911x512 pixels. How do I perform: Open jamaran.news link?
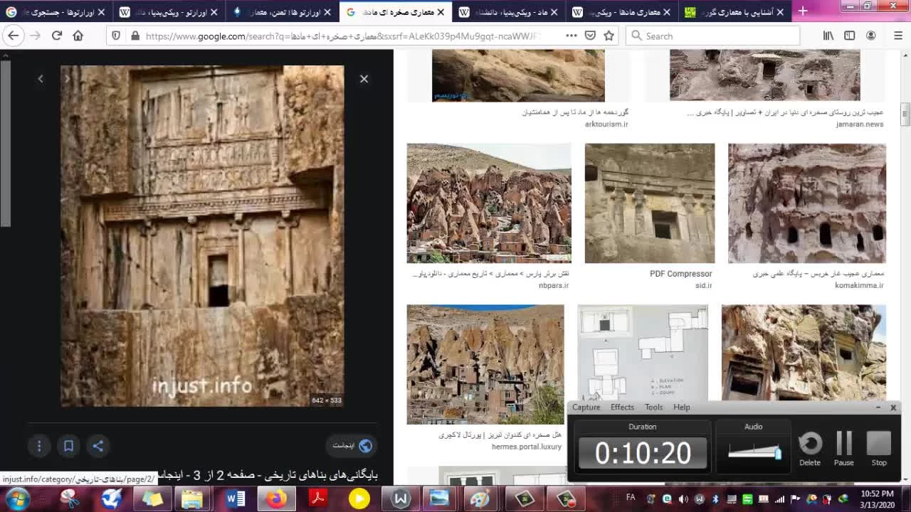(860, 124)
